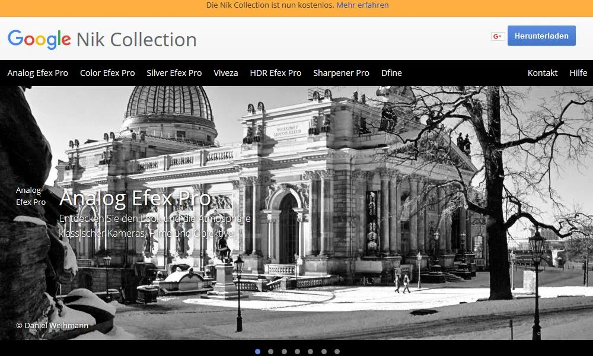Click the Daniel Weihmann photo credit

52,325
